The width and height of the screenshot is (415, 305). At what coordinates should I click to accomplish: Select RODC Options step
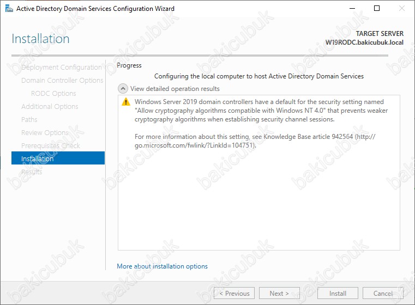pos(53,94)
